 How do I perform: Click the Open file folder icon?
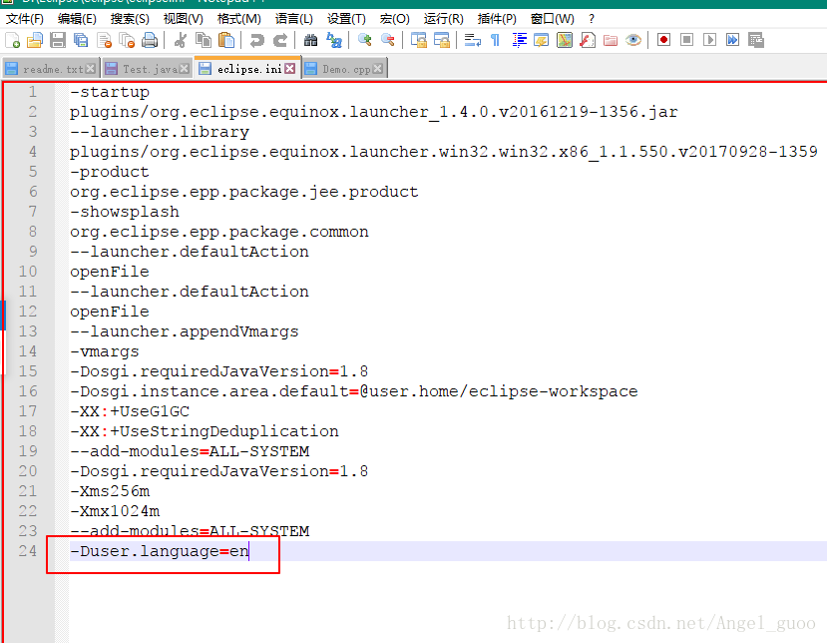(x=35, y=40)
